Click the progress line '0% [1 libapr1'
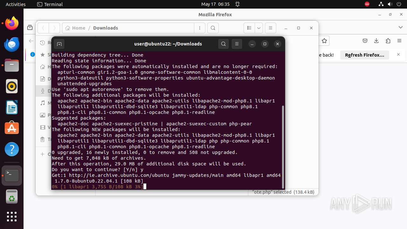Viewport: 407px width, 229px height. pyautogui.click(x=98, y=187)
